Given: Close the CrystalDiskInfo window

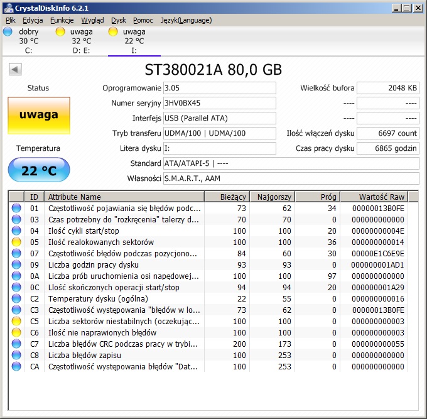Looking at the screenshot, I should coord(418,8).
